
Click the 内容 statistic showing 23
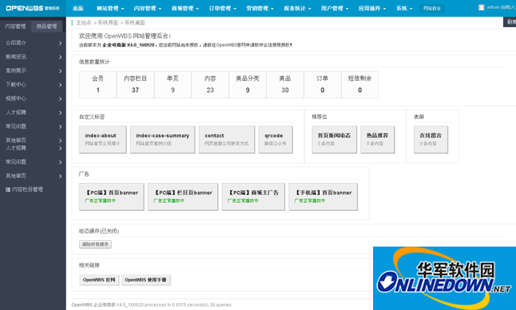click(210, 85)
